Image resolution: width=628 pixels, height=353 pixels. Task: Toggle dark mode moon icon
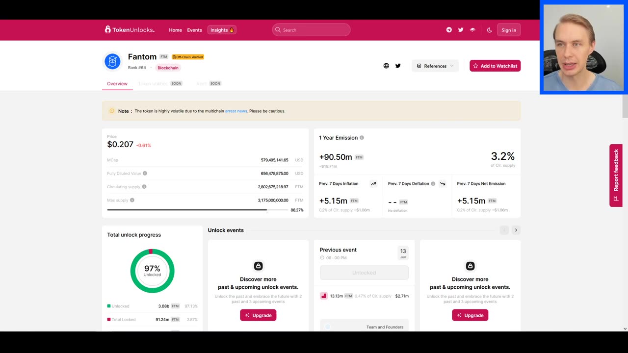point(489,30)
